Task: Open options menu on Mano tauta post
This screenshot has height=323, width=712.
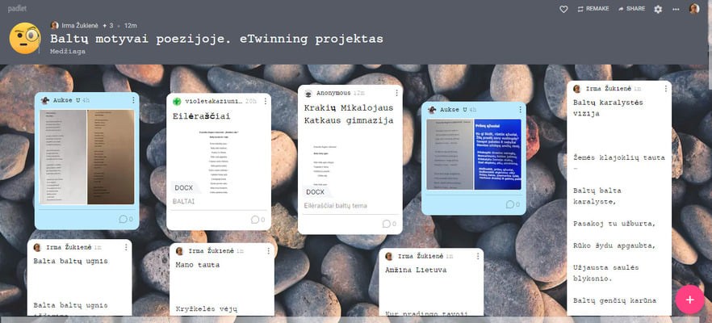Action: click(x=268, y=251)
